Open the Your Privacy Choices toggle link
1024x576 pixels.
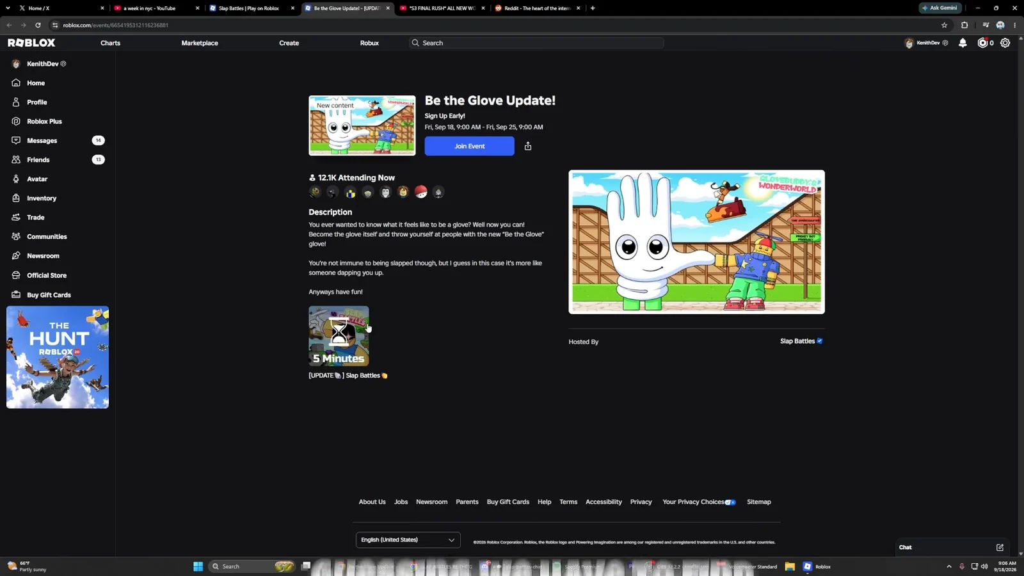[700, 502]
